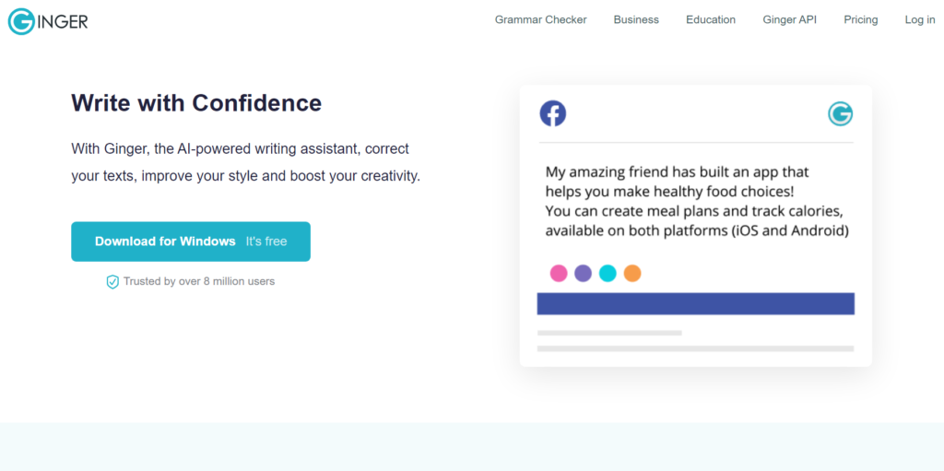Select the orange color dot
This screenshot has height=471, width=944.
pyautogui.click(x=632, y=274)
